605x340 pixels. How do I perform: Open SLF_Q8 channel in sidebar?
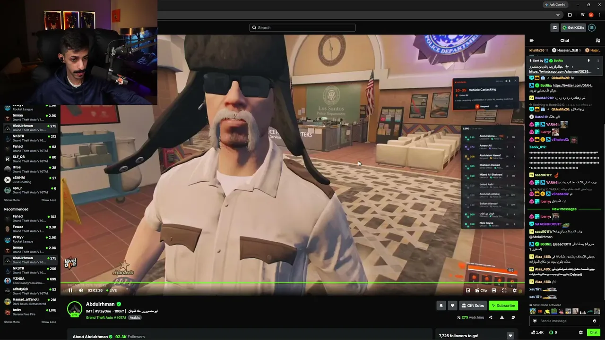30,159
